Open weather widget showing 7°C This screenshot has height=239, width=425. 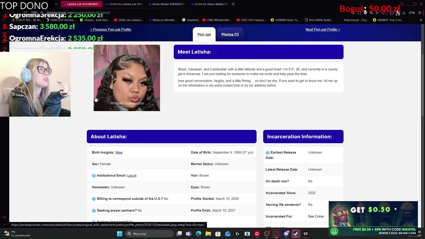pyautogui.click(x=17, y=234)
